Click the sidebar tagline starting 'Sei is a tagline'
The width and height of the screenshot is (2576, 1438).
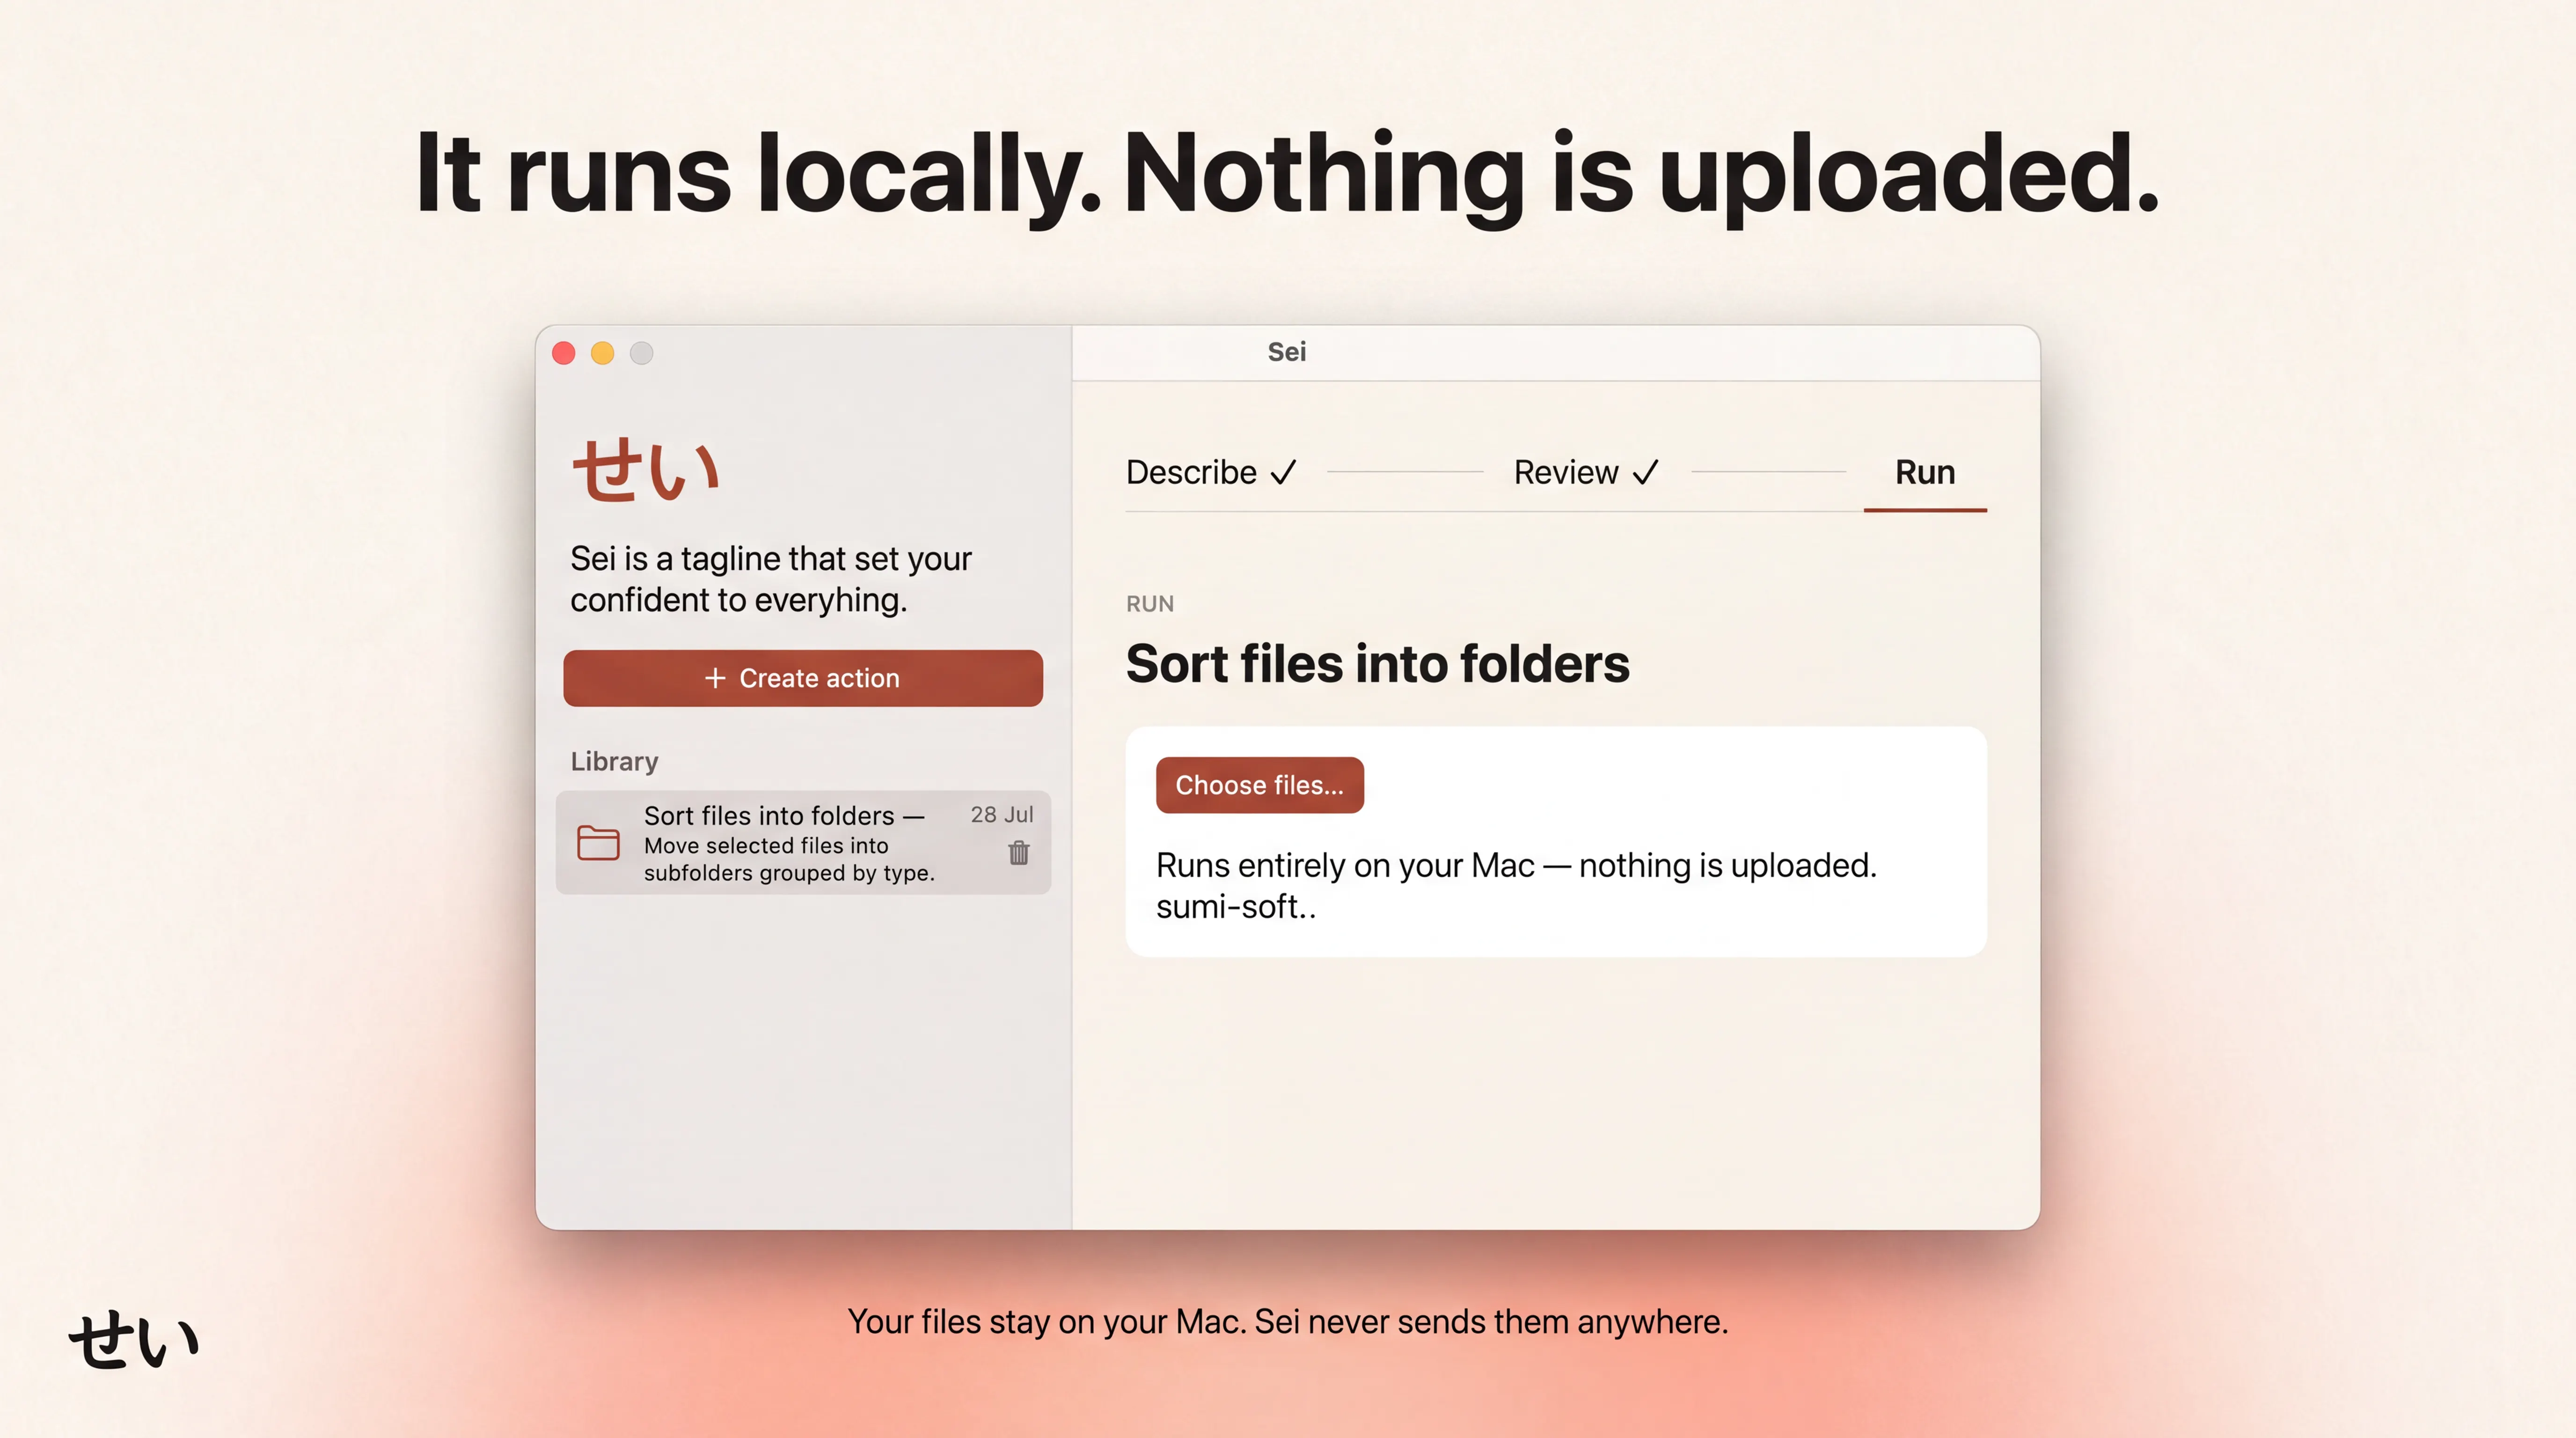(771, 579)
